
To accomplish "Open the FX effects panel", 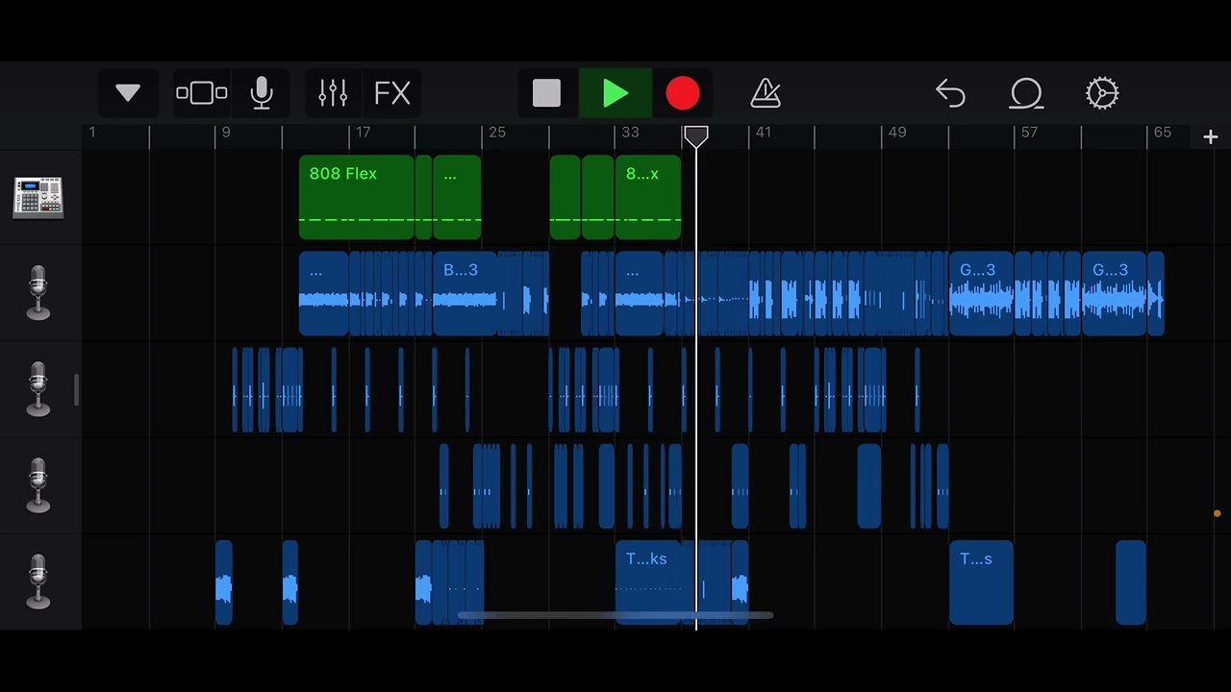I will 392,93.
